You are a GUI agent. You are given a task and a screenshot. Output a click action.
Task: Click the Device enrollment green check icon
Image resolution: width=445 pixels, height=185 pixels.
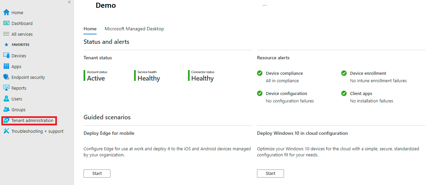[344, 73]
